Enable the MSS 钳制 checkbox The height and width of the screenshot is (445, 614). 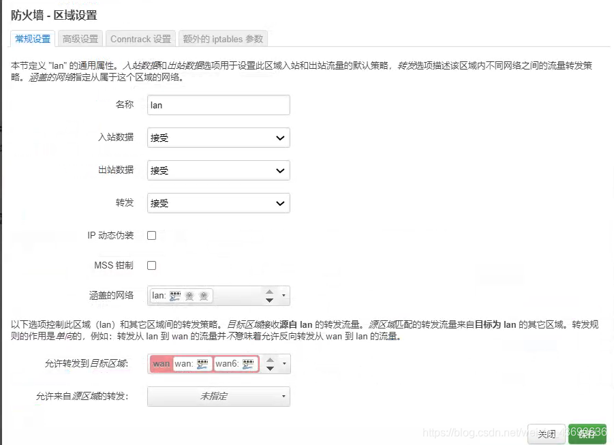click(x=151, y=266)
